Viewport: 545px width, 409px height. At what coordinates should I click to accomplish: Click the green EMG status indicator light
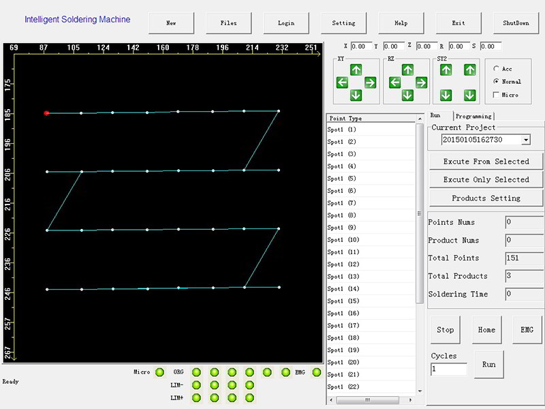tap(316, 372)
